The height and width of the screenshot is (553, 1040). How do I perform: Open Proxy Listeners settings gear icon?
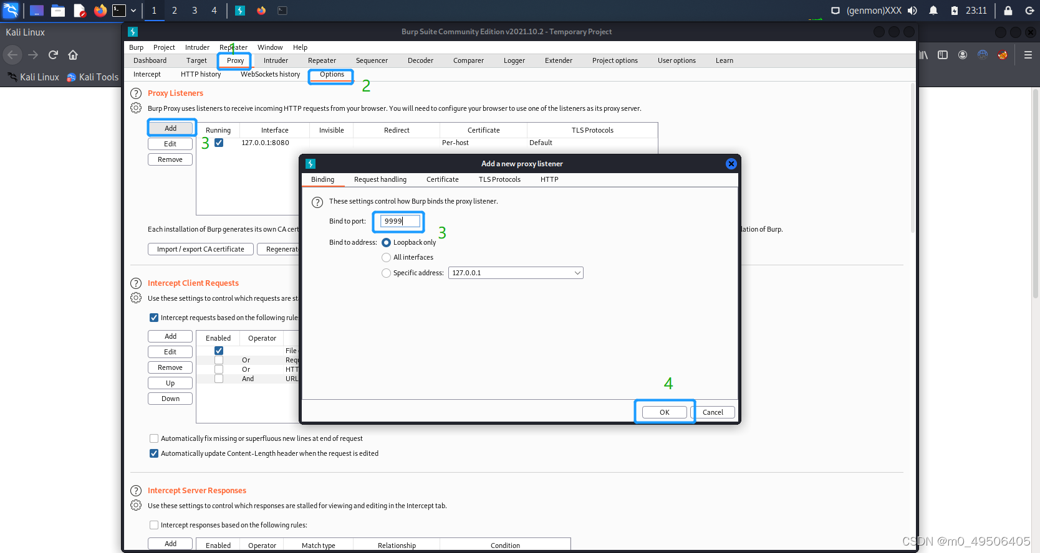pos(136,108)
